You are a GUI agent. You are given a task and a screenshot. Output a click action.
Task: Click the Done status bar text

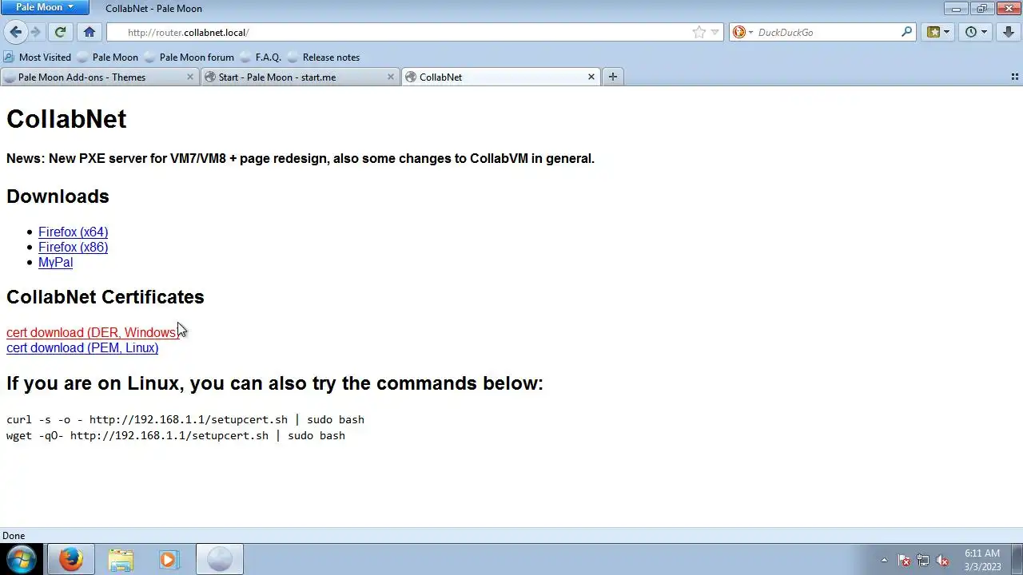pyautogui.click(x=14, y=536)
